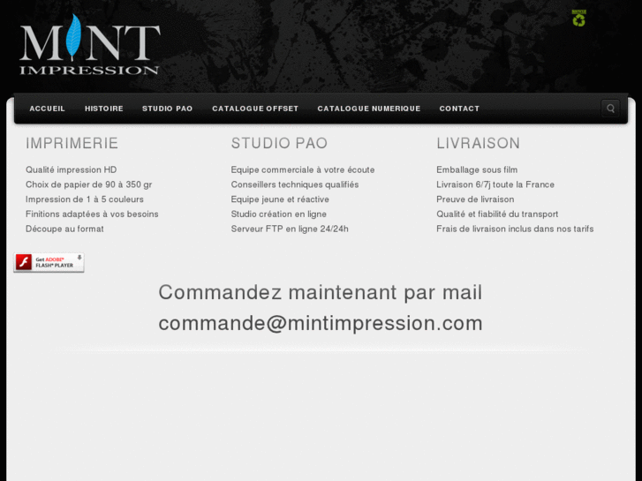This screenshot has height=481, width=642.
Task: Click the Get Adobe Flash Player badge
Action: pos(49,262)
